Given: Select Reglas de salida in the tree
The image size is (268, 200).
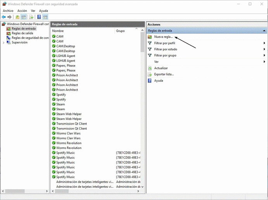Looking at the screenshot, I should [22, 33].
